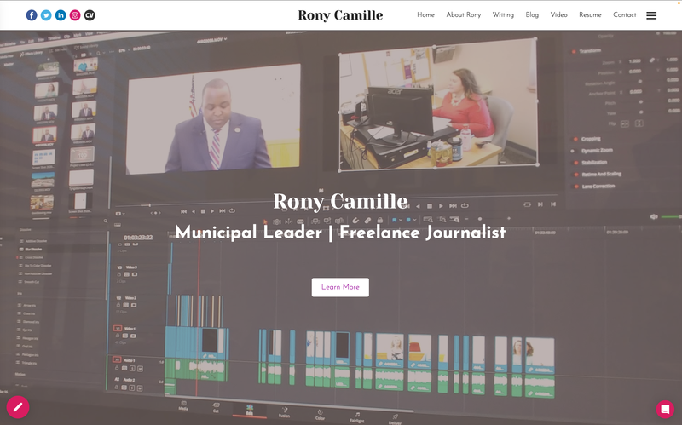This screenshot has width=682, height=425.
Task: Select Writing in the navigation bar
Action: pyautogui.click(x=503, y=15)
